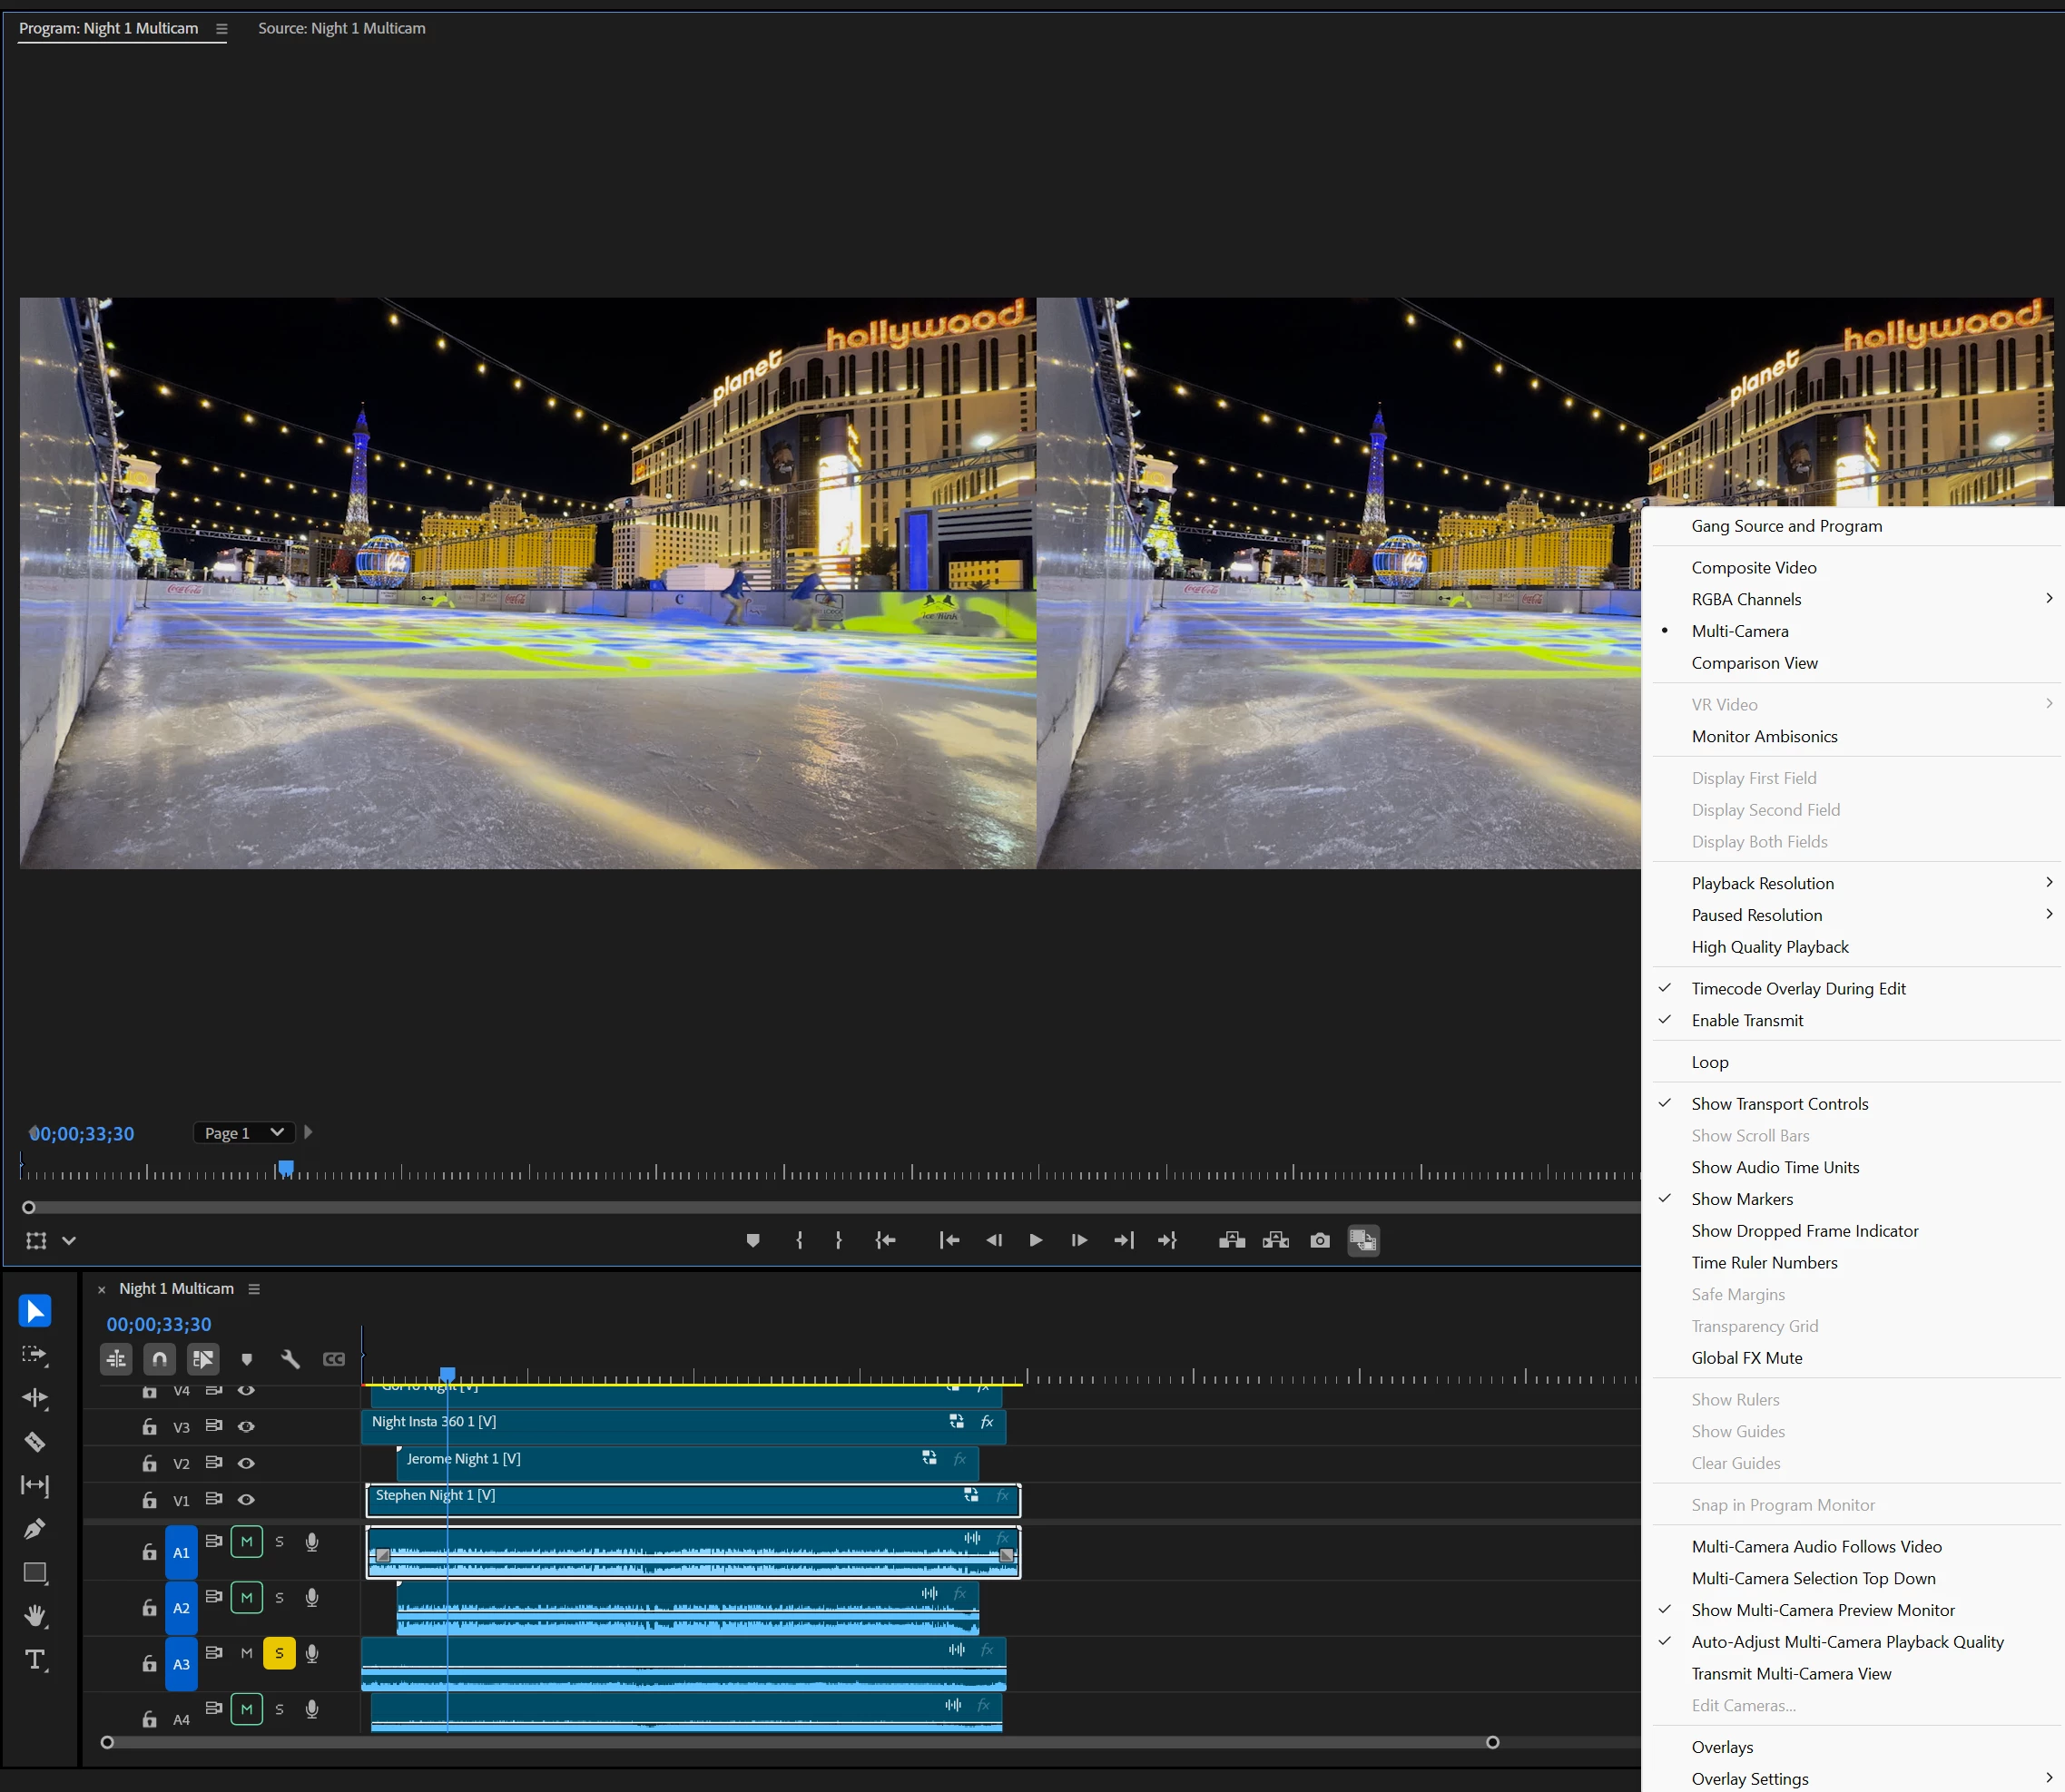Select the Hand tool
This screenshot has width=2065, height=1792.
tap(35, 1616)
